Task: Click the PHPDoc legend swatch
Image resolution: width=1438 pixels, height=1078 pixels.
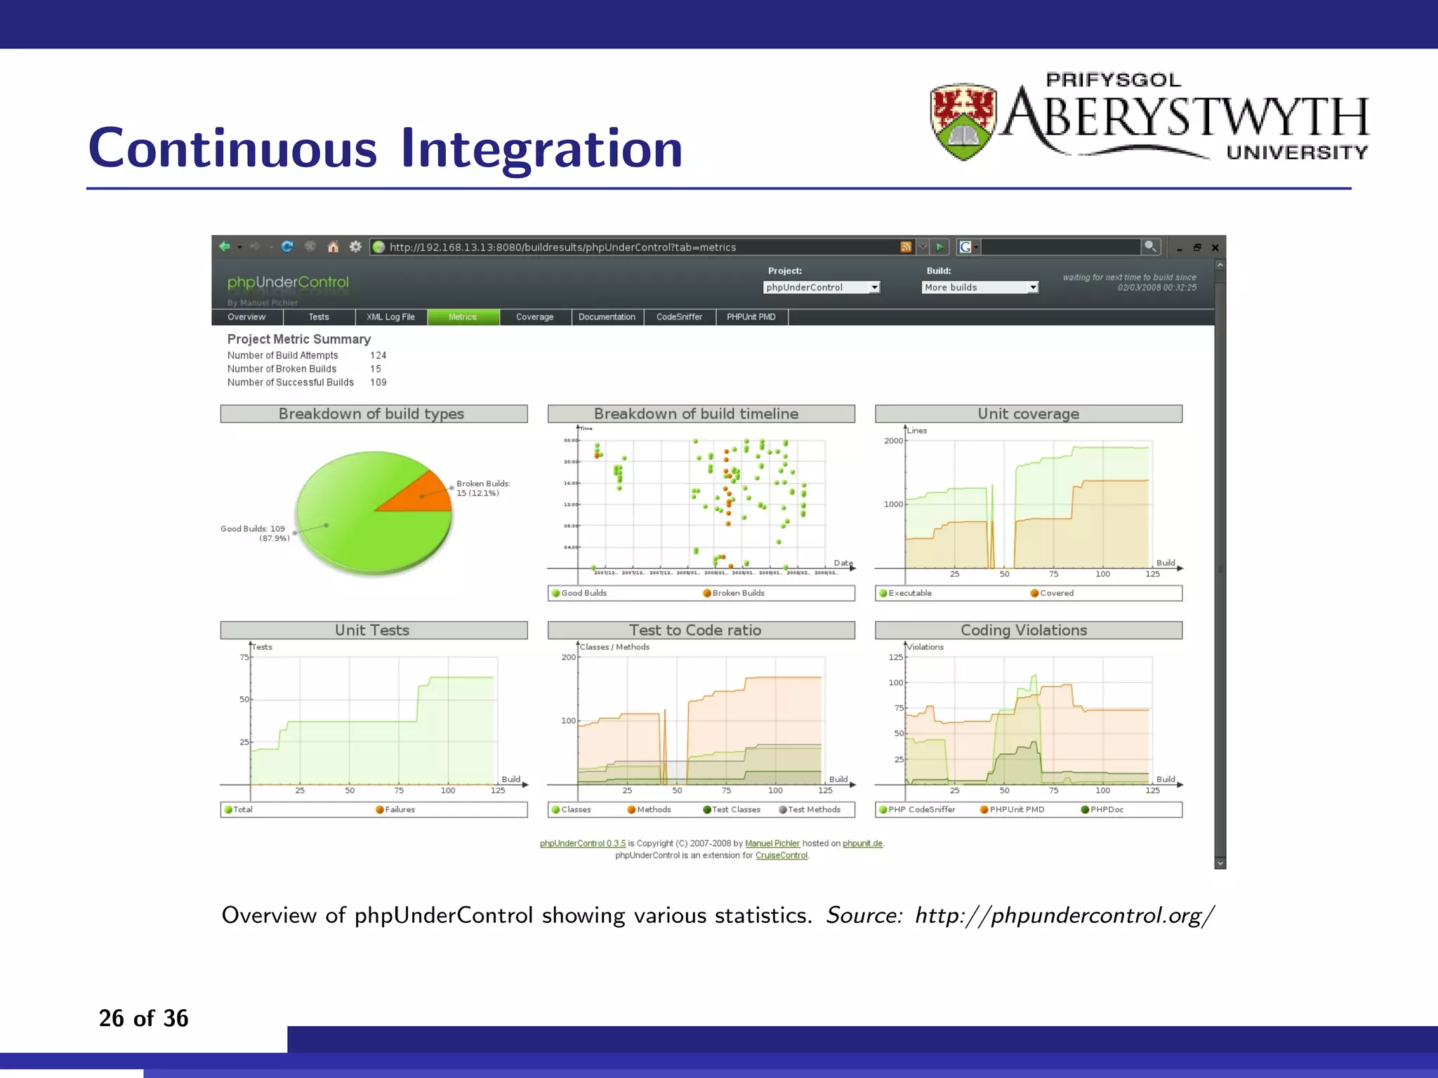Action: (x=1085, y=810)
